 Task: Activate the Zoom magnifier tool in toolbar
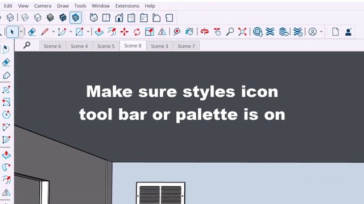tap(230, 32)
